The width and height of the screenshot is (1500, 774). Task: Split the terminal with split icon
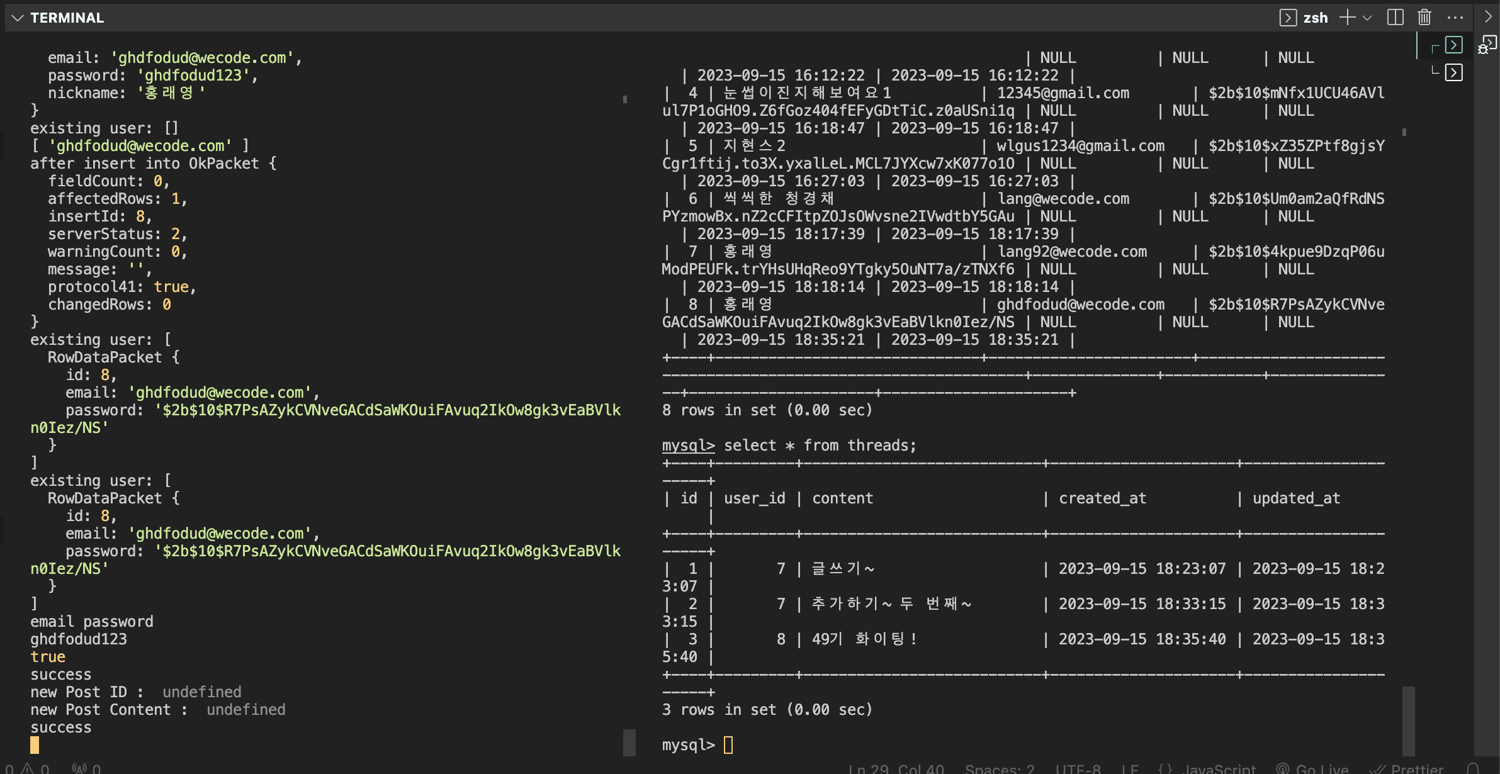tap(1395, 18)
